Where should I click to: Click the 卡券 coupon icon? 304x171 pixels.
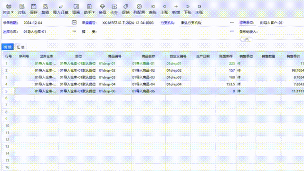pyautogui.click(x=114, y=9)
